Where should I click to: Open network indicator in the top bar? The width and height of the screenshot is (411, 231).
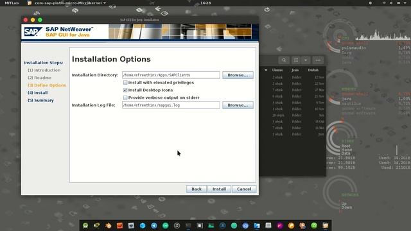pos(384,3)
